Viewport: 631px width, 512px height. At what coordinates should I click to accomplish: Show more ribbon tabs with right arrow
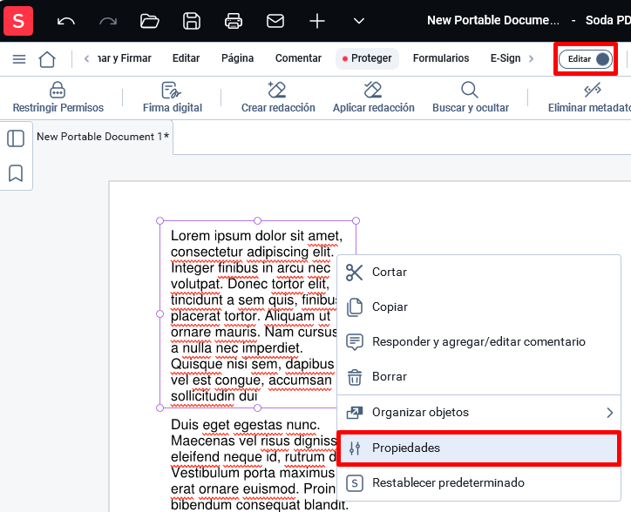(531, 58)
